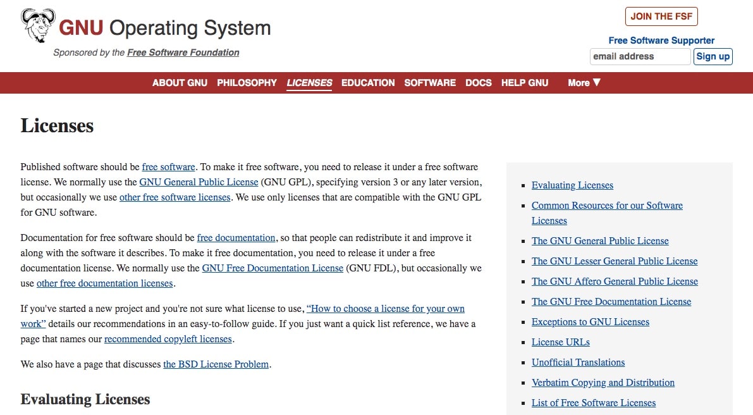Image resolution: width=753 pixels, height=415 pixels.
Task: Click the GNU head logo
Action: tap(38, 25)
